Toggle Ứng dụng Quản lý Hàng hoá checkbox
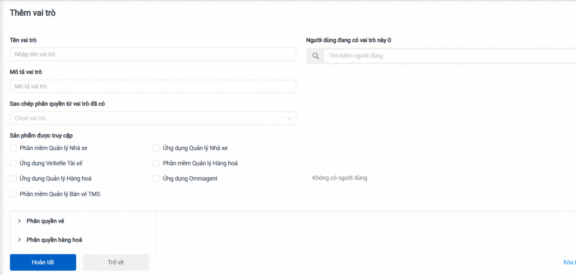 (x=13, y=179)
